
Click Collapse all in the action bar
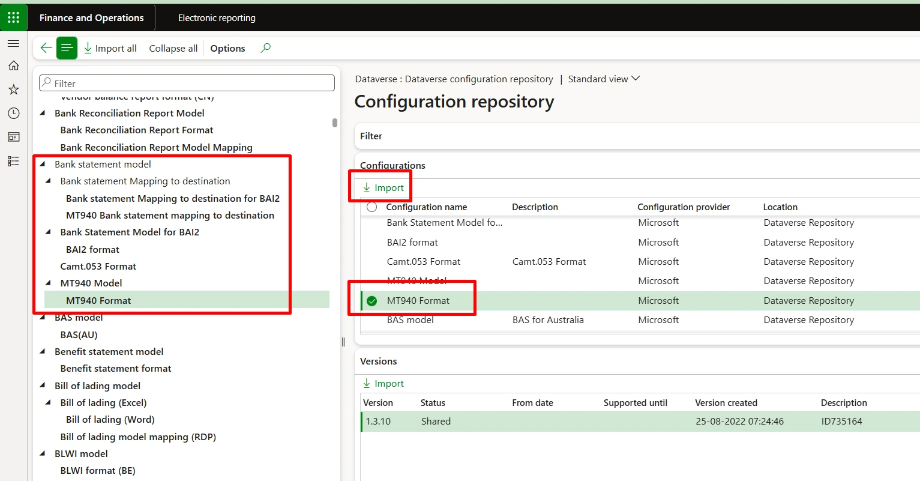coord(173,48)
